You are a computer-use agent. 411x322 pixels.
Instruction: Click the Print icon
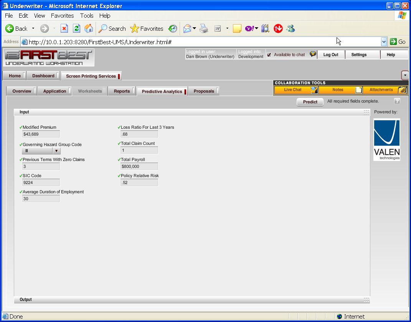tap(204, 28)
